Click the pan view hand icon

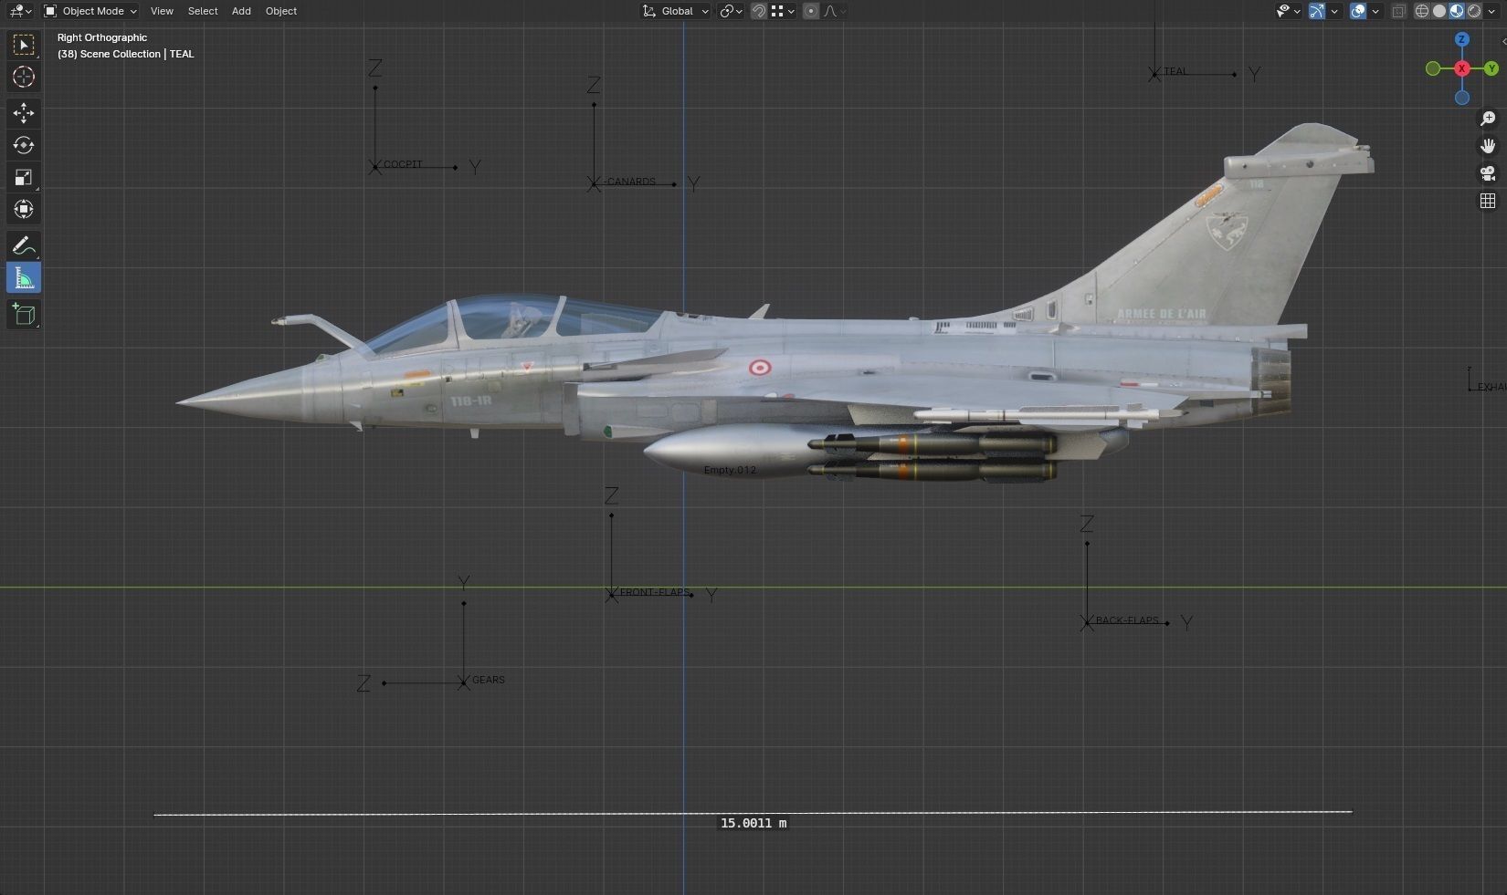tap(1488, 146)
